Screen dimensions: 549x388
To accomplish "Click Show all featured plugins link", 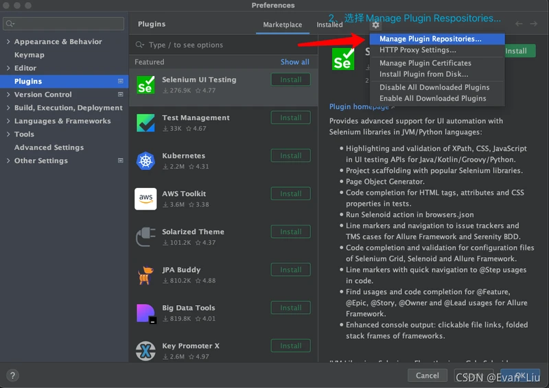I will coord(295,62).
